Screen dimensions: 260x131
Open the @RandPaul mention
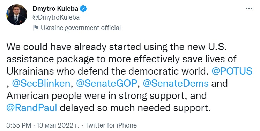[32, 108]
